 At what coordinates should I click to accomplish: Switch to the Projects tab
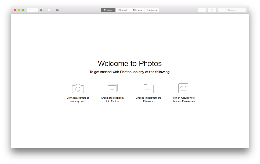pos(152,10)
